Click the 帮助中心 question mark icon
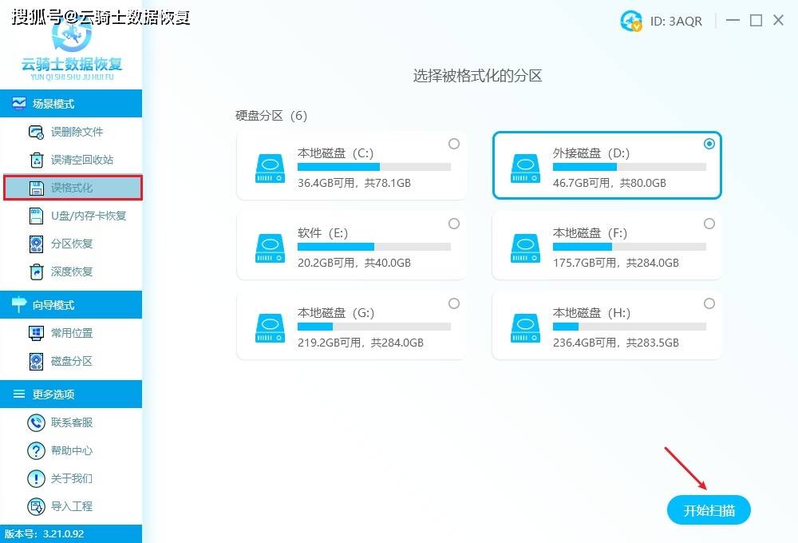798x543 pixels. coord(36,451)
